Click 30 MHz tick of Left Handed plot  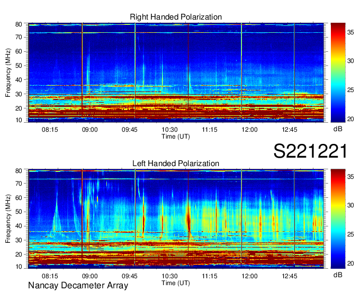(x=19, y=240)
